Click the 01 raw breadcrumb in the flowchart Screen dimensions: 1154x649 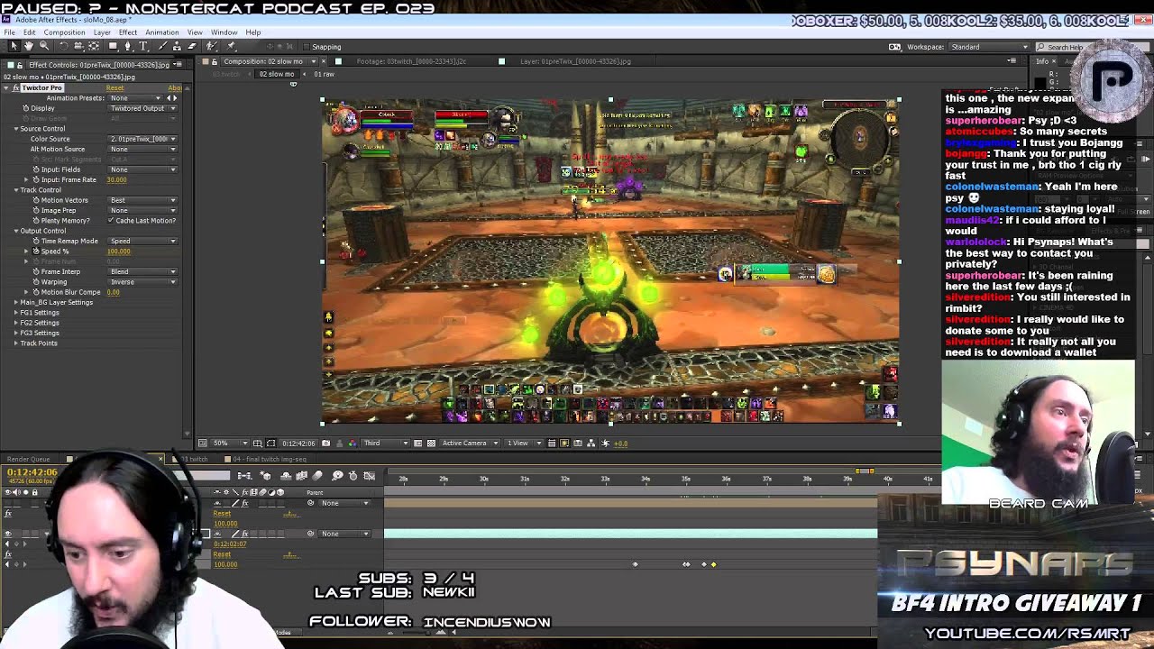(x=325, y=74)
